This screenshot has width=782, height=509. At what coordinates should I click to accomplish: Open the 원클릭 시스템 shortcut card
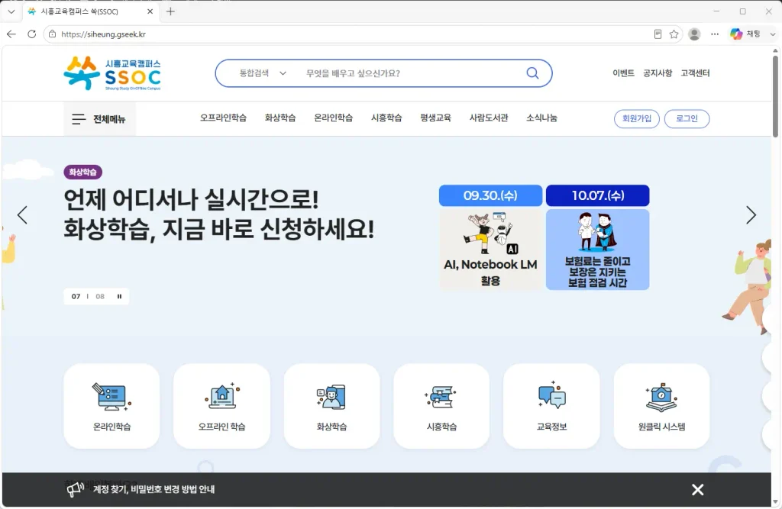pyautogui.click(x=661, y=406)
